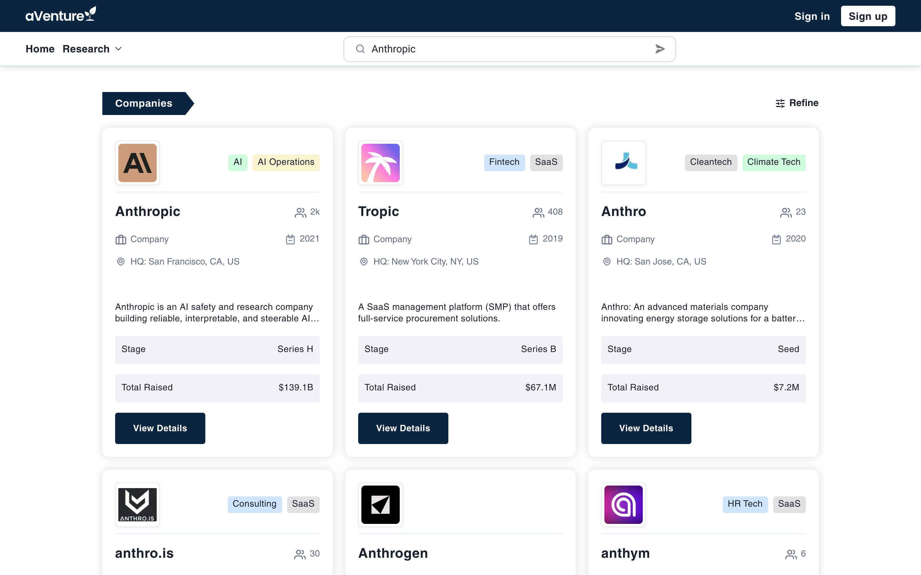The height and width of the screenshot is (575, 921).
Task: Click the AI tag on Anthropic
Action: 238,162
